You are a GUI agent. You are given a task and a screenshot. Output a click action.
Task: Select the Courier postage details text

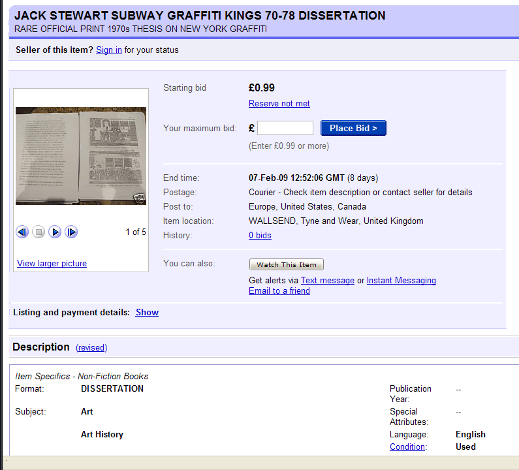(x=360, y=193)
